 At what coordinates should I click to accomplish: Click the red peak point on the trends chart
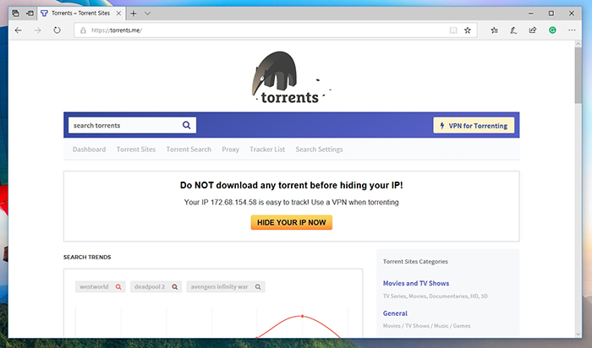point(303,316)
